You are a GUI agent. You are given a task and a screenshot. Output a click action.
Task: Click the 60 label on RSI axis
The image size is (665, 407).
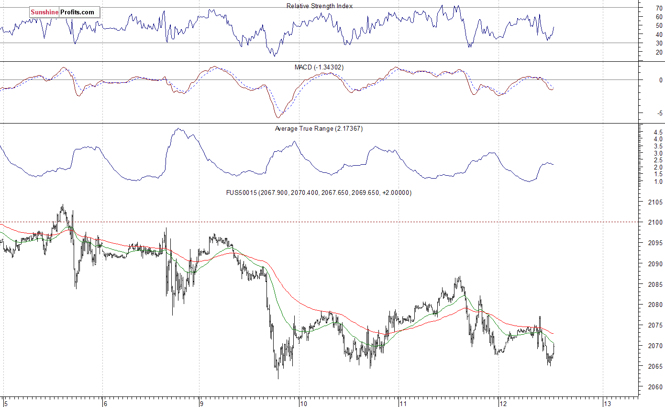point(659,17)
